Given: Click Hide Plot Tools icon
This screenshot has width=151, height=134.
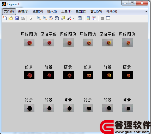Looking at the screenshot, I should pos(102,18).
